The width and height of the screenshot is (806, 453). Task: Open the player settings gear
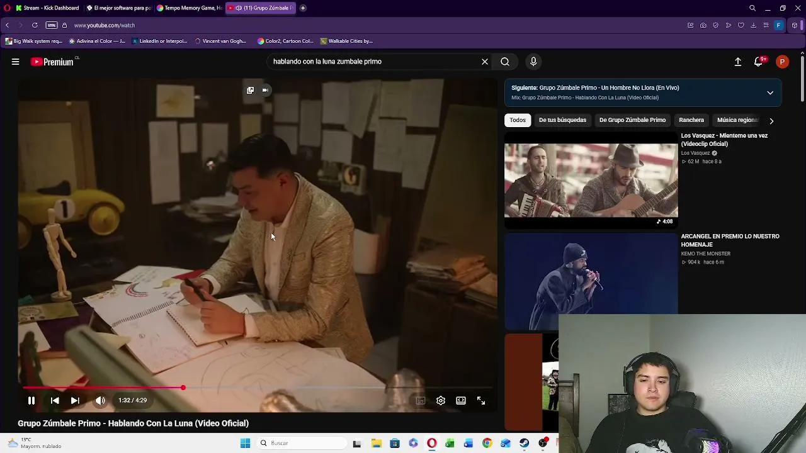441,400
